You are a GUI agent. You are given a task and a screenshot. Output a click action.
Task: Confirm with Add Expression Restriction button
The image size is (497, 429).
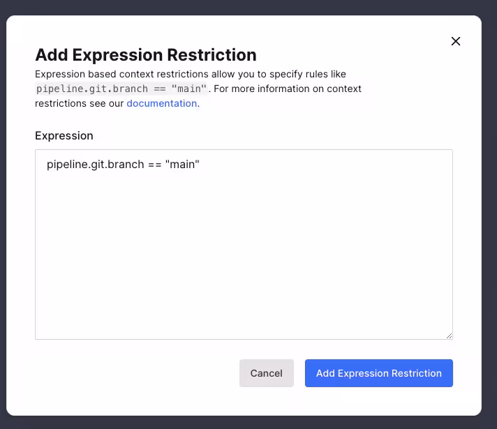(378, 373)
